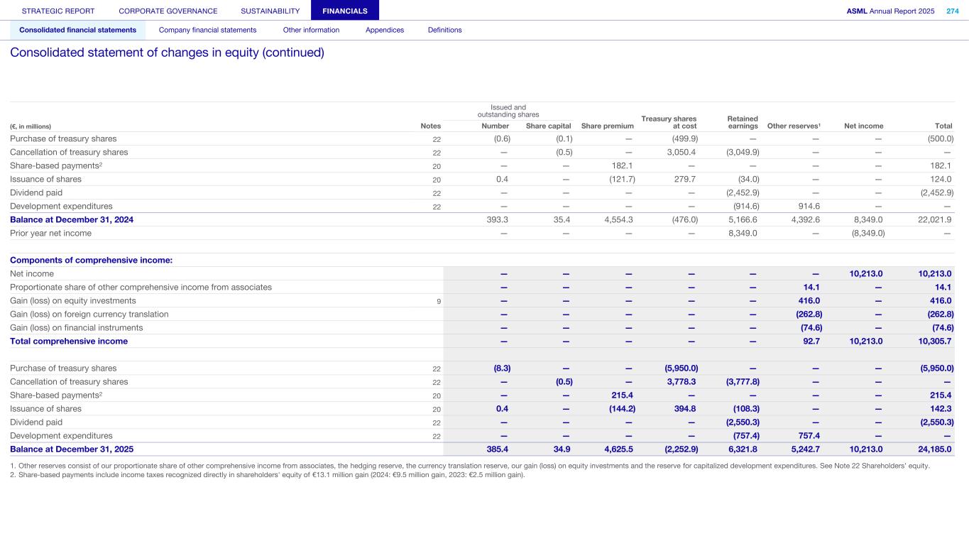Go to the Sustainability section tab
Image resolution: width=969 pixels, height=546 pixels.
tap(270, 11)
